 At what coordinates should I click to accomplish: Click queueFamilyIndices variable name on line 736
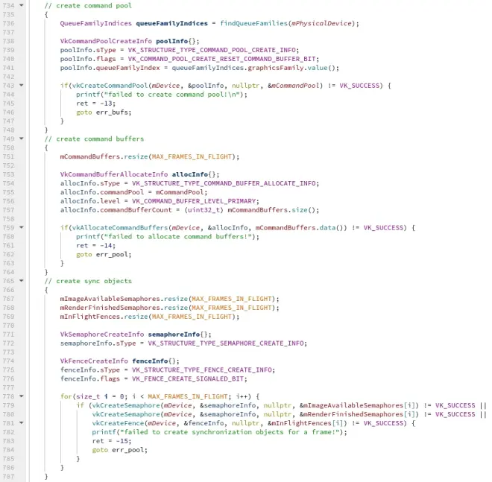coord(171,23)
